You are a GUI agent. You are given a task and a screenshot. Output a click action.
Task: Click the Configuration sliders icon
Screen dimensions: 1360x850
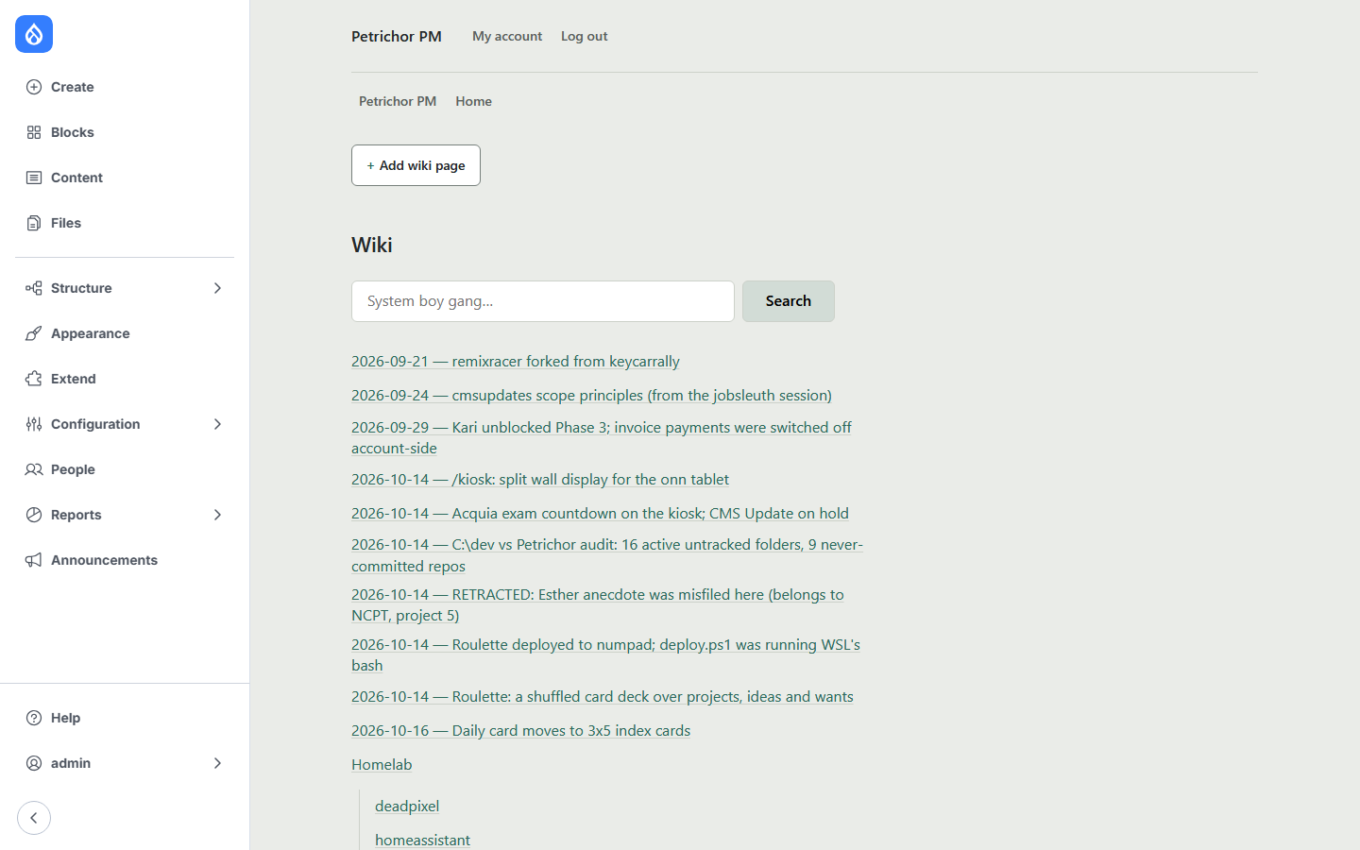(34, 424)
